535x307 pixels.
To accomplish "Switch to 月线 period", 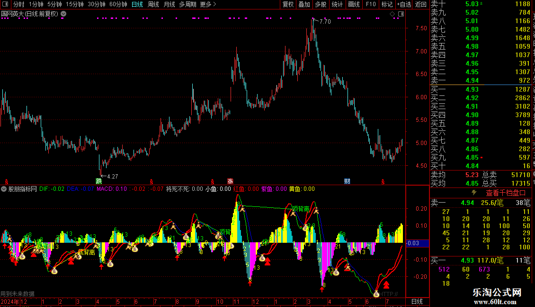I will (x=169, y=4).
